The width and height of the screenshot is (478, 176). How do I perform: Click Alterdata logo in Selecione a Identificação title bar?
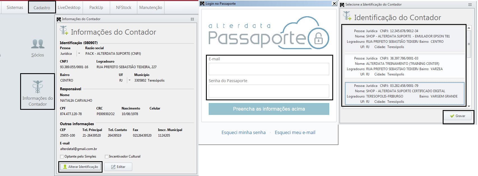click(x=342, y=4)
